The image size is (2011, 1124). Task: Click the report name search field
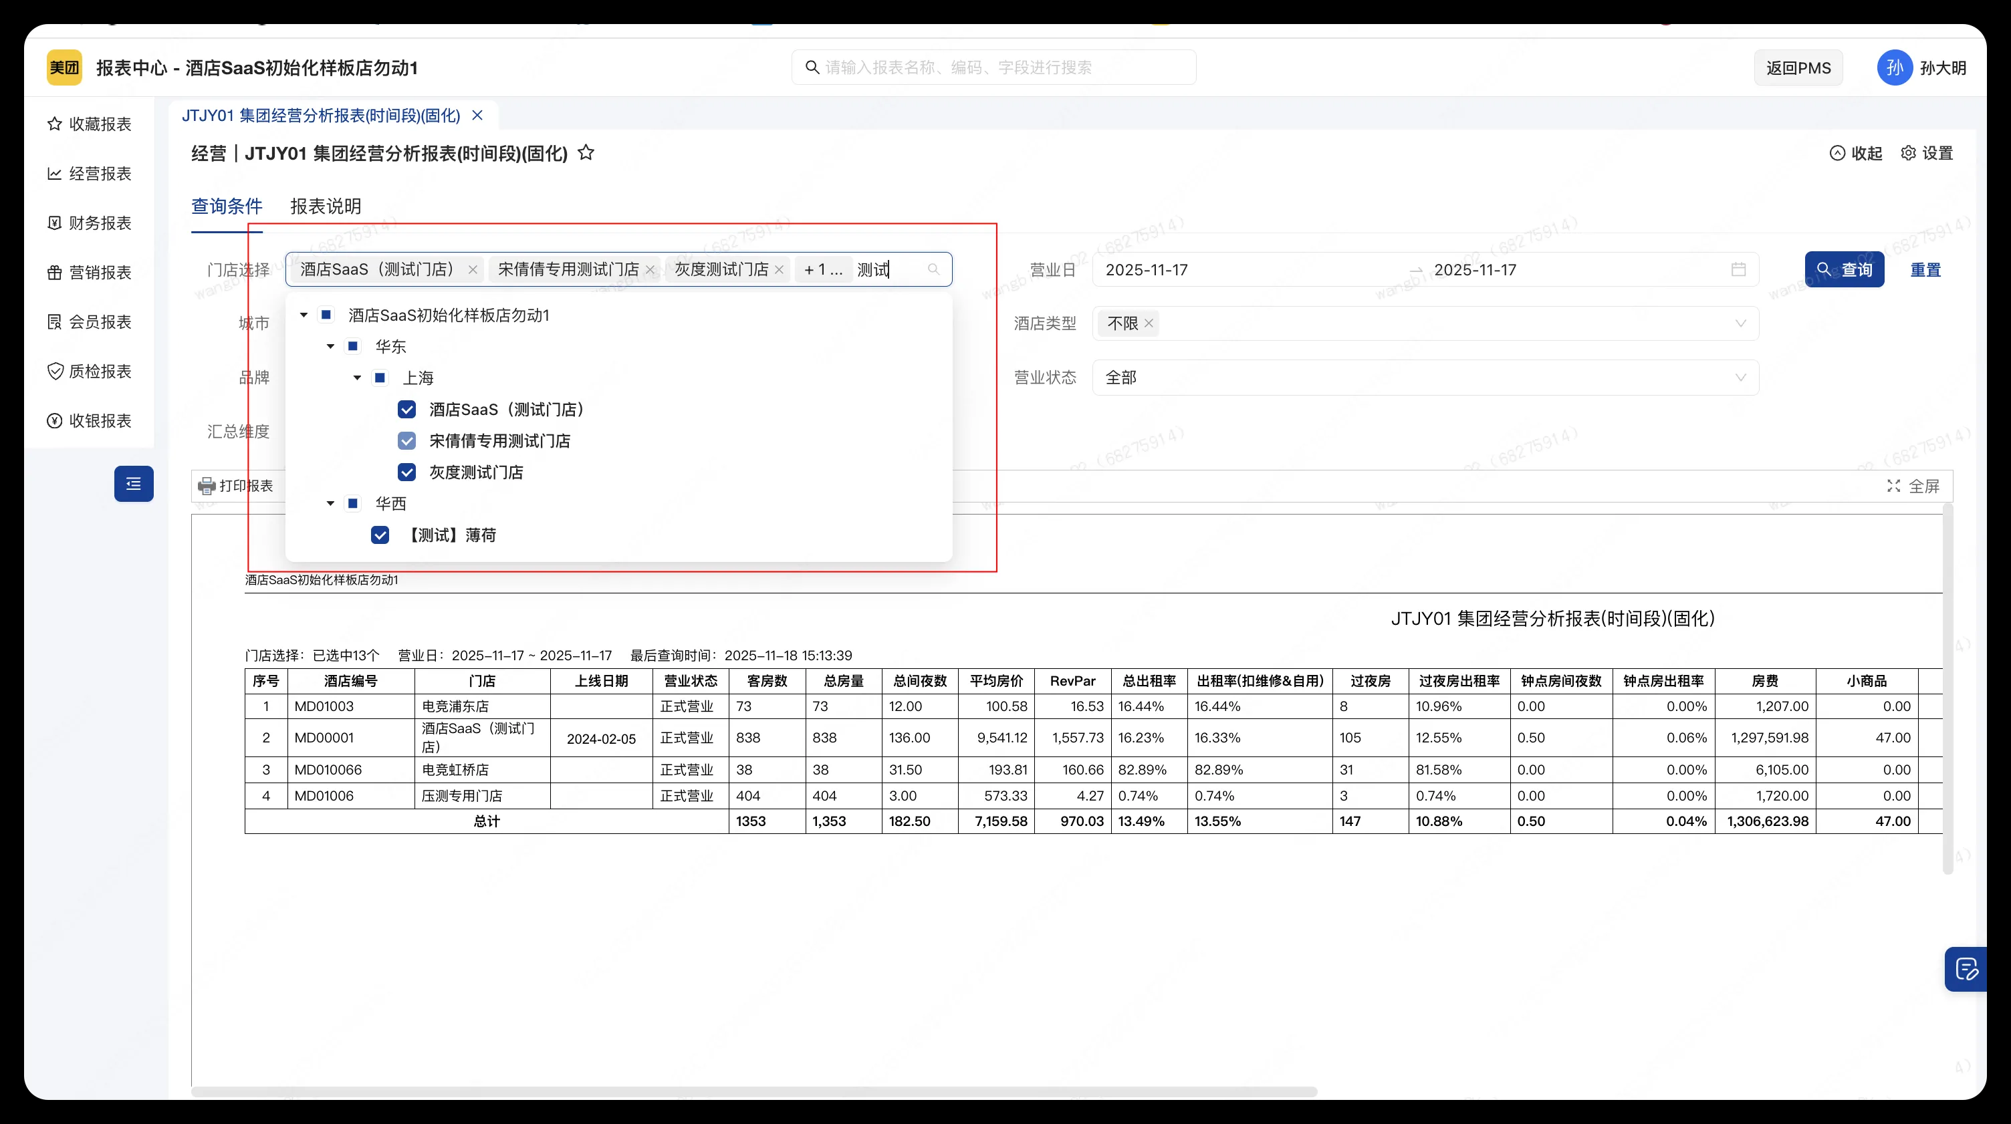click(991, 66)
